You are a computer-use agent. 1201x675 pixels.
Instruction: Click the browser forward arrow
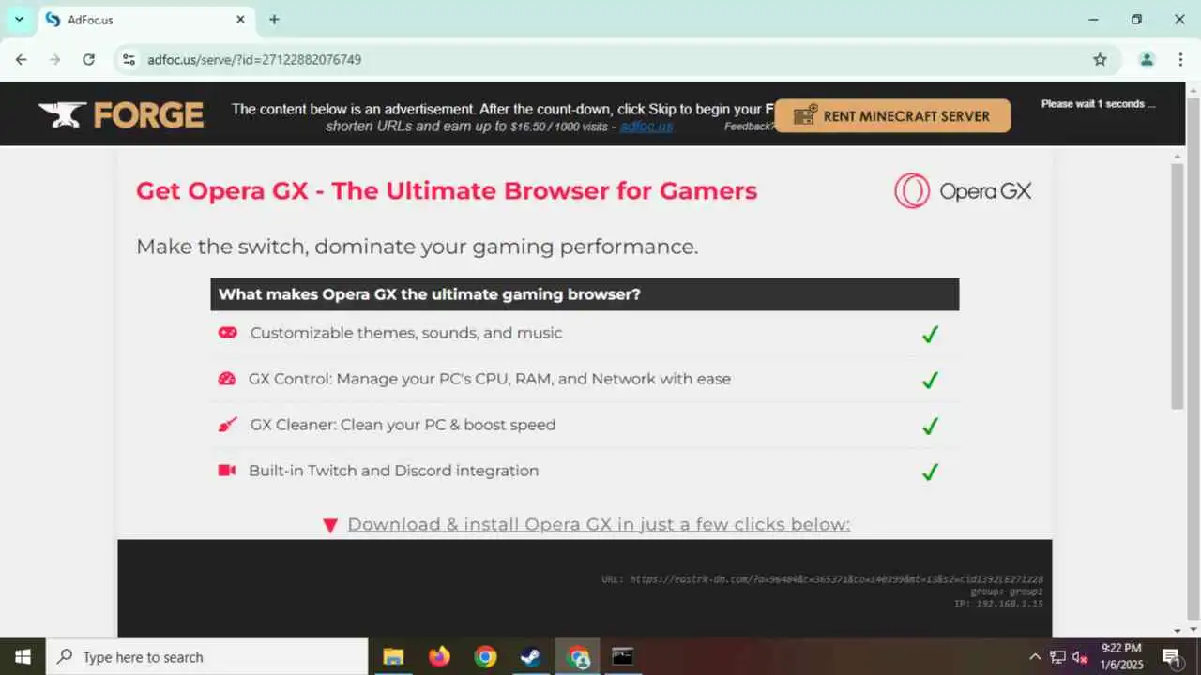[x=54, y=59]
